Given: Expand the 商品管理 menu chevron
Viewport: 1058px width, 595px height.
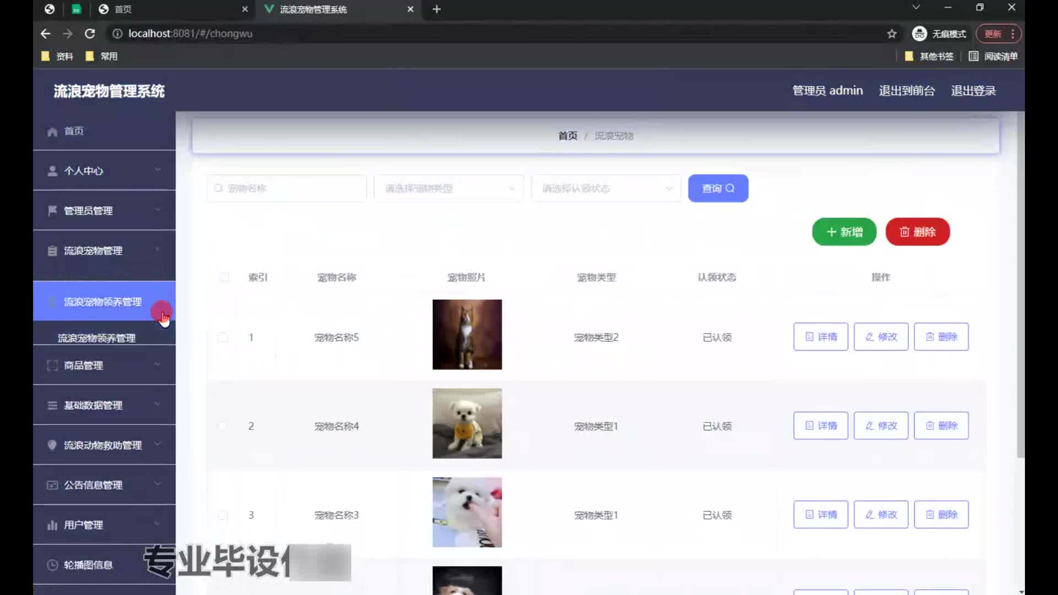Looking at the screenshot, I should click(158, 365).
